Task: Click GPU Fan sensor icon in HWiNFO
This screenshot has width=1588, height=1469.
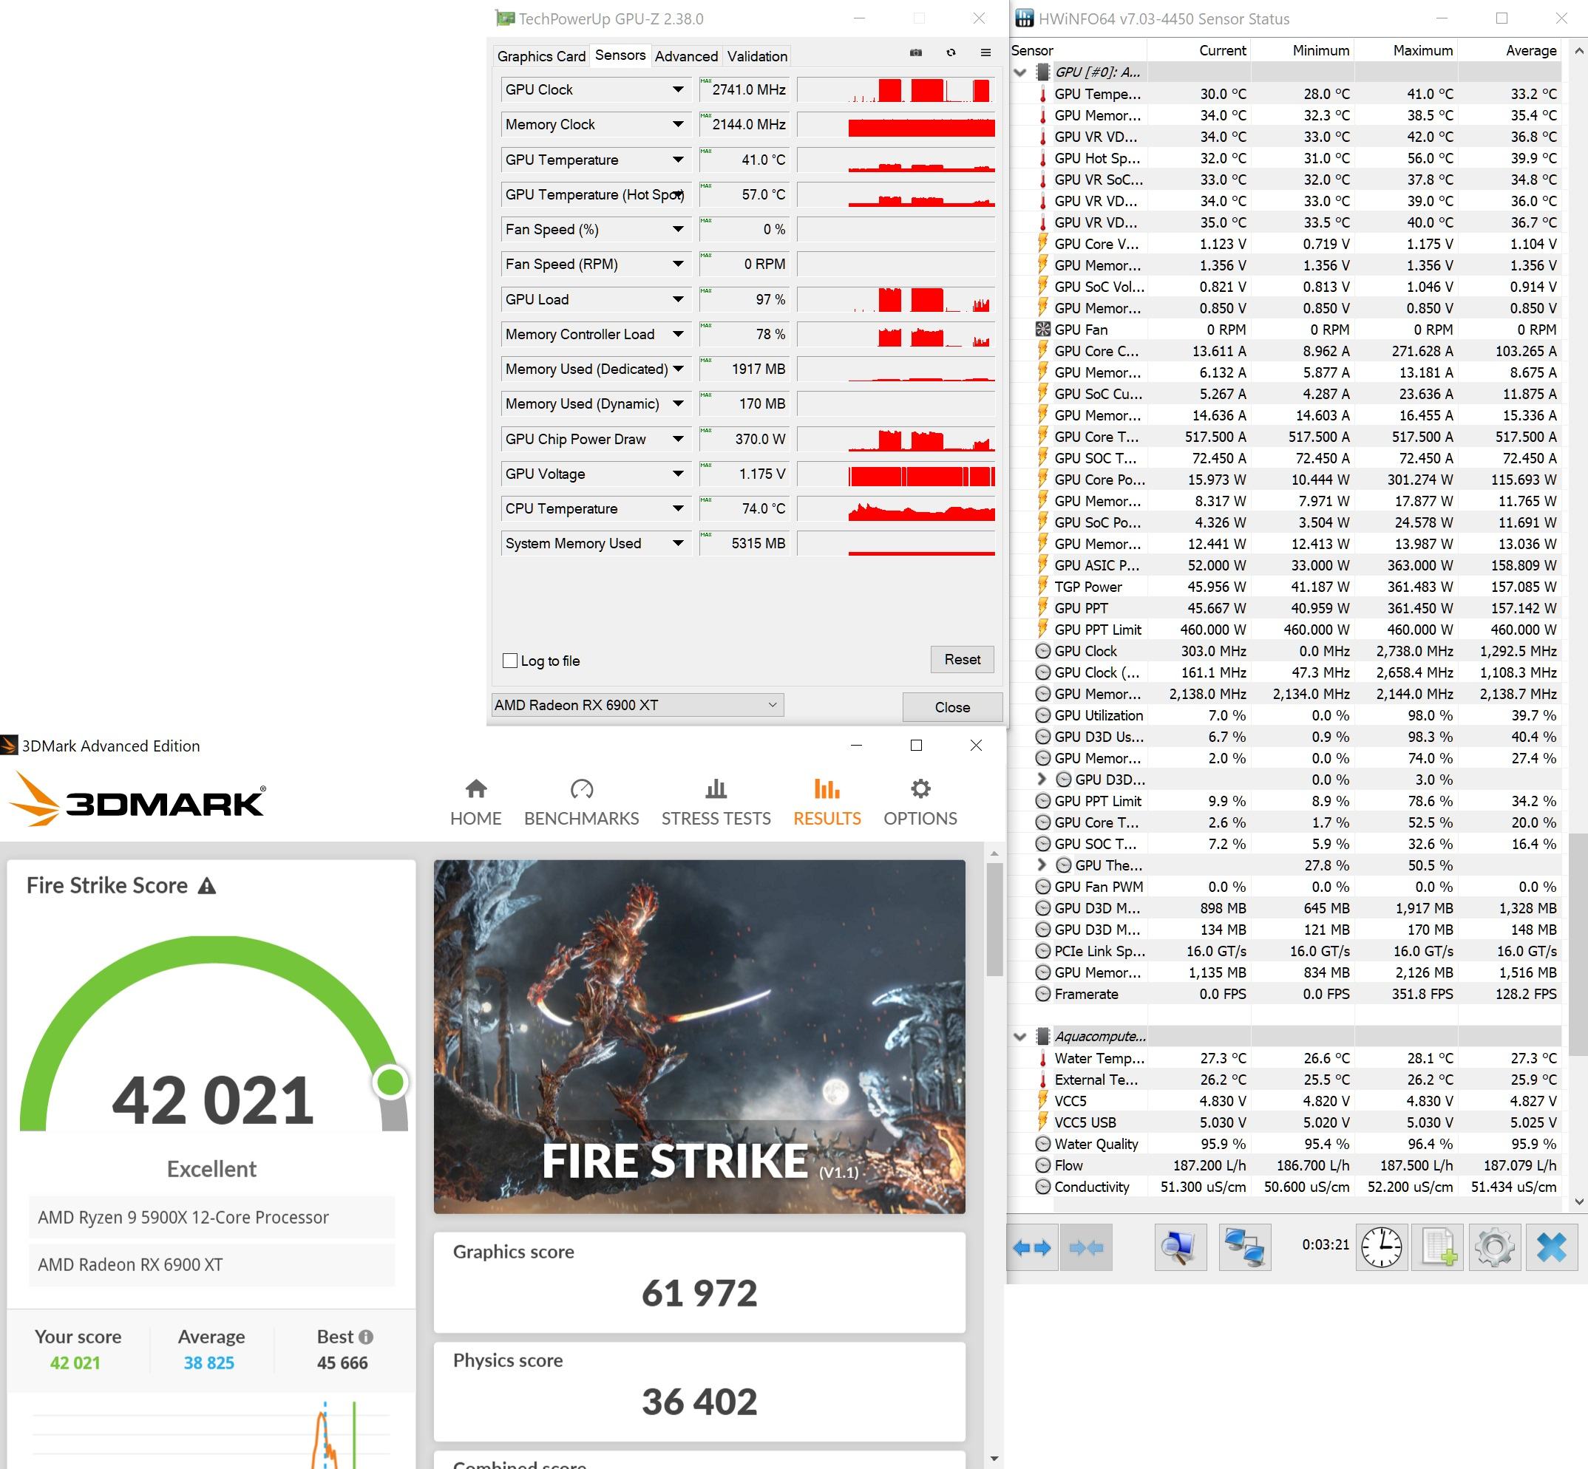Action: (1042, 329)
